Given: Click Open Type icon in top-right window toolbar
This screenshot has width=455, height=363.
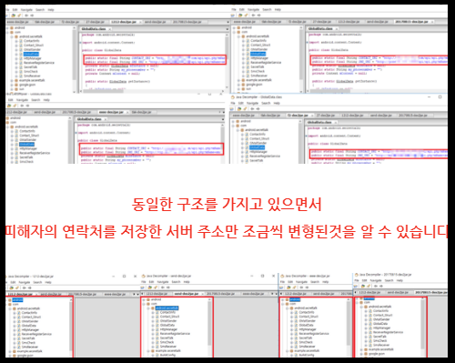Looking at the screenshot, I should (240, 15).
